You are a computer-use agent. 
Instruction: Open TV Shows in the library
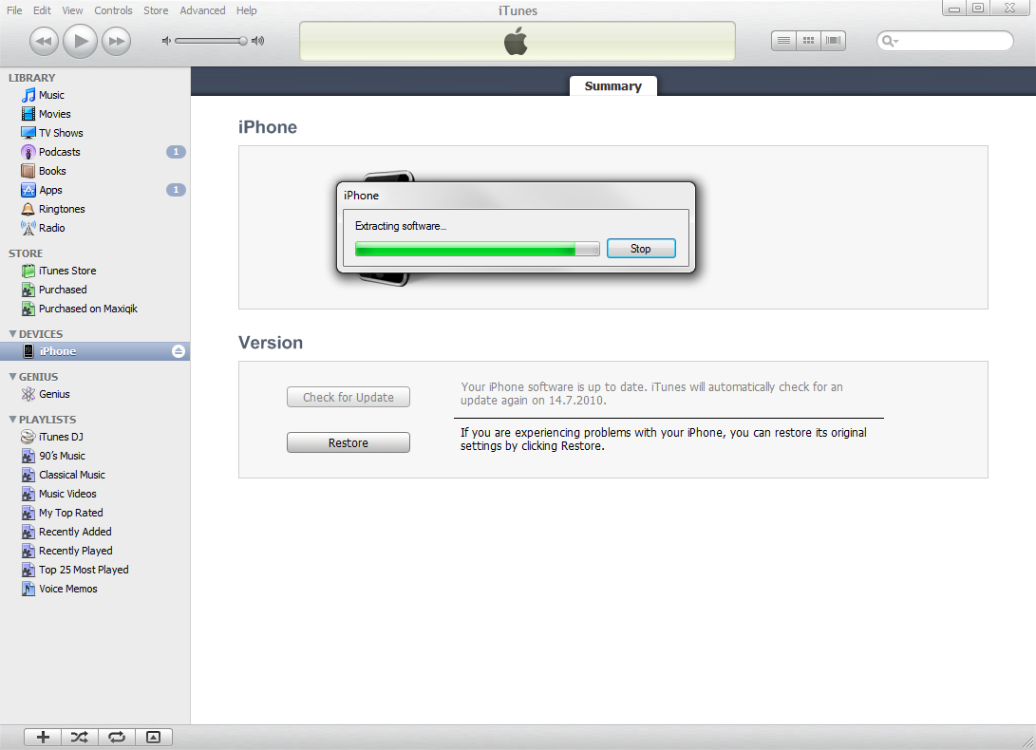[61, 133]
